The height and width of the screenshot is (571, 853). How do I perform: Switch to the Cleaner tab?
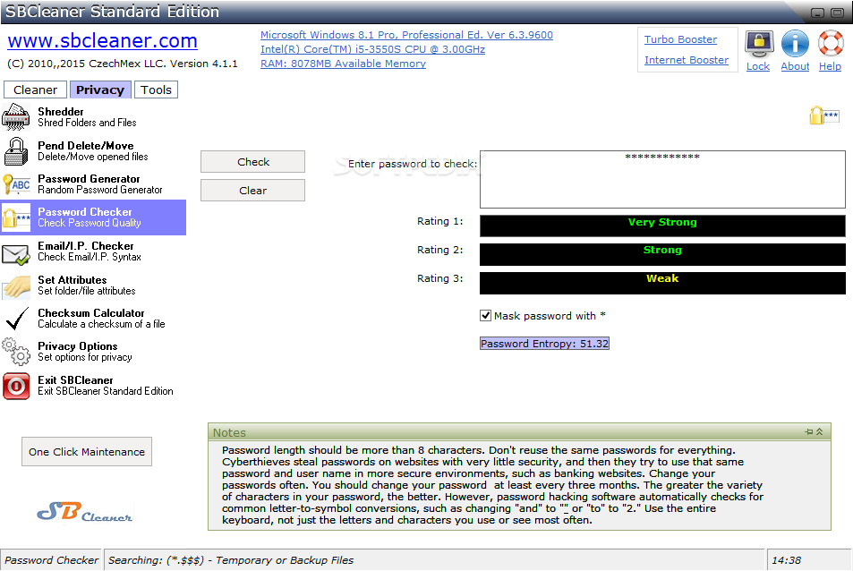[36, 89]
